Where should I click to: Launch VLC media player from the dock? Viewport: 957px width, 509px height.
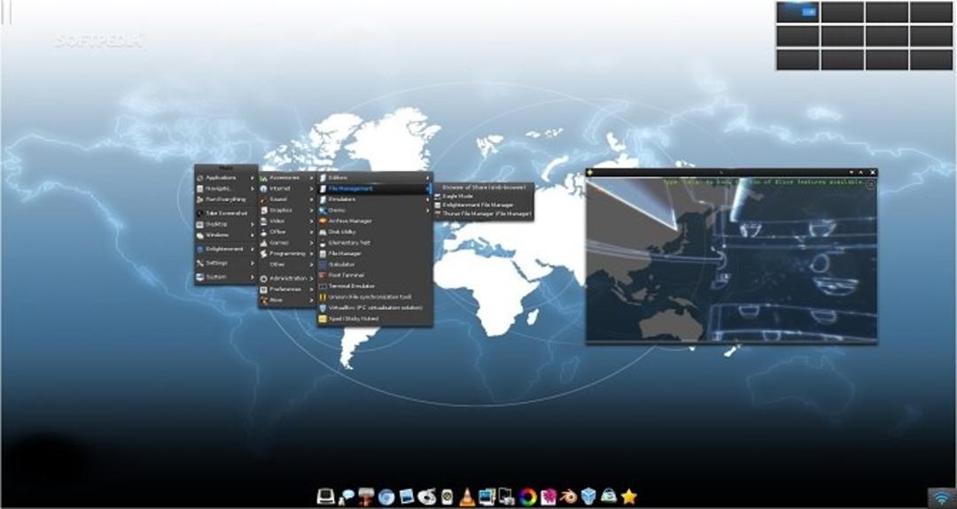tap(467, 497)
